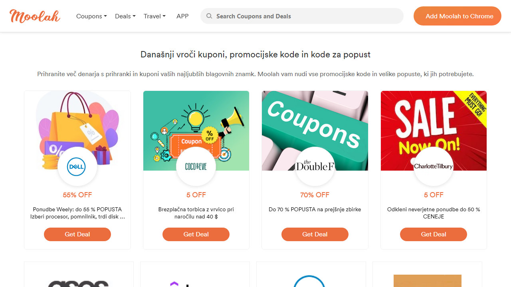
Task: Open the asos store logo
Action: pyautogui.click(x=79, y=283)
